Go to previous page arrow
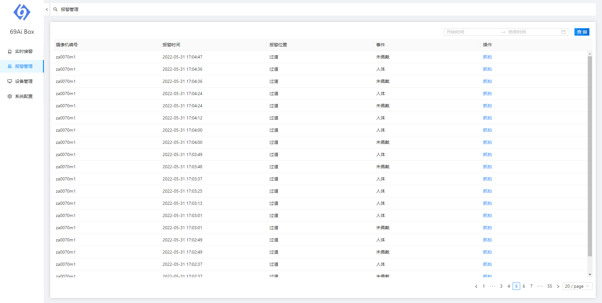Image resolution: width=602 pixels, height=303 pixels. coord(476,286)
